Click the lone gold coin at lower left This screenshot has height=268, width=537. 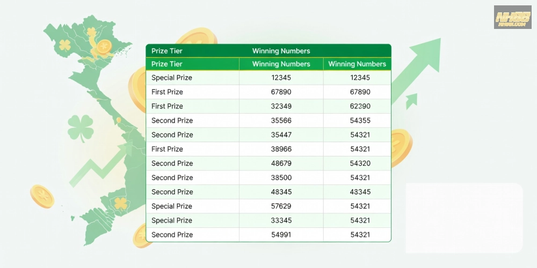[42, 196]
